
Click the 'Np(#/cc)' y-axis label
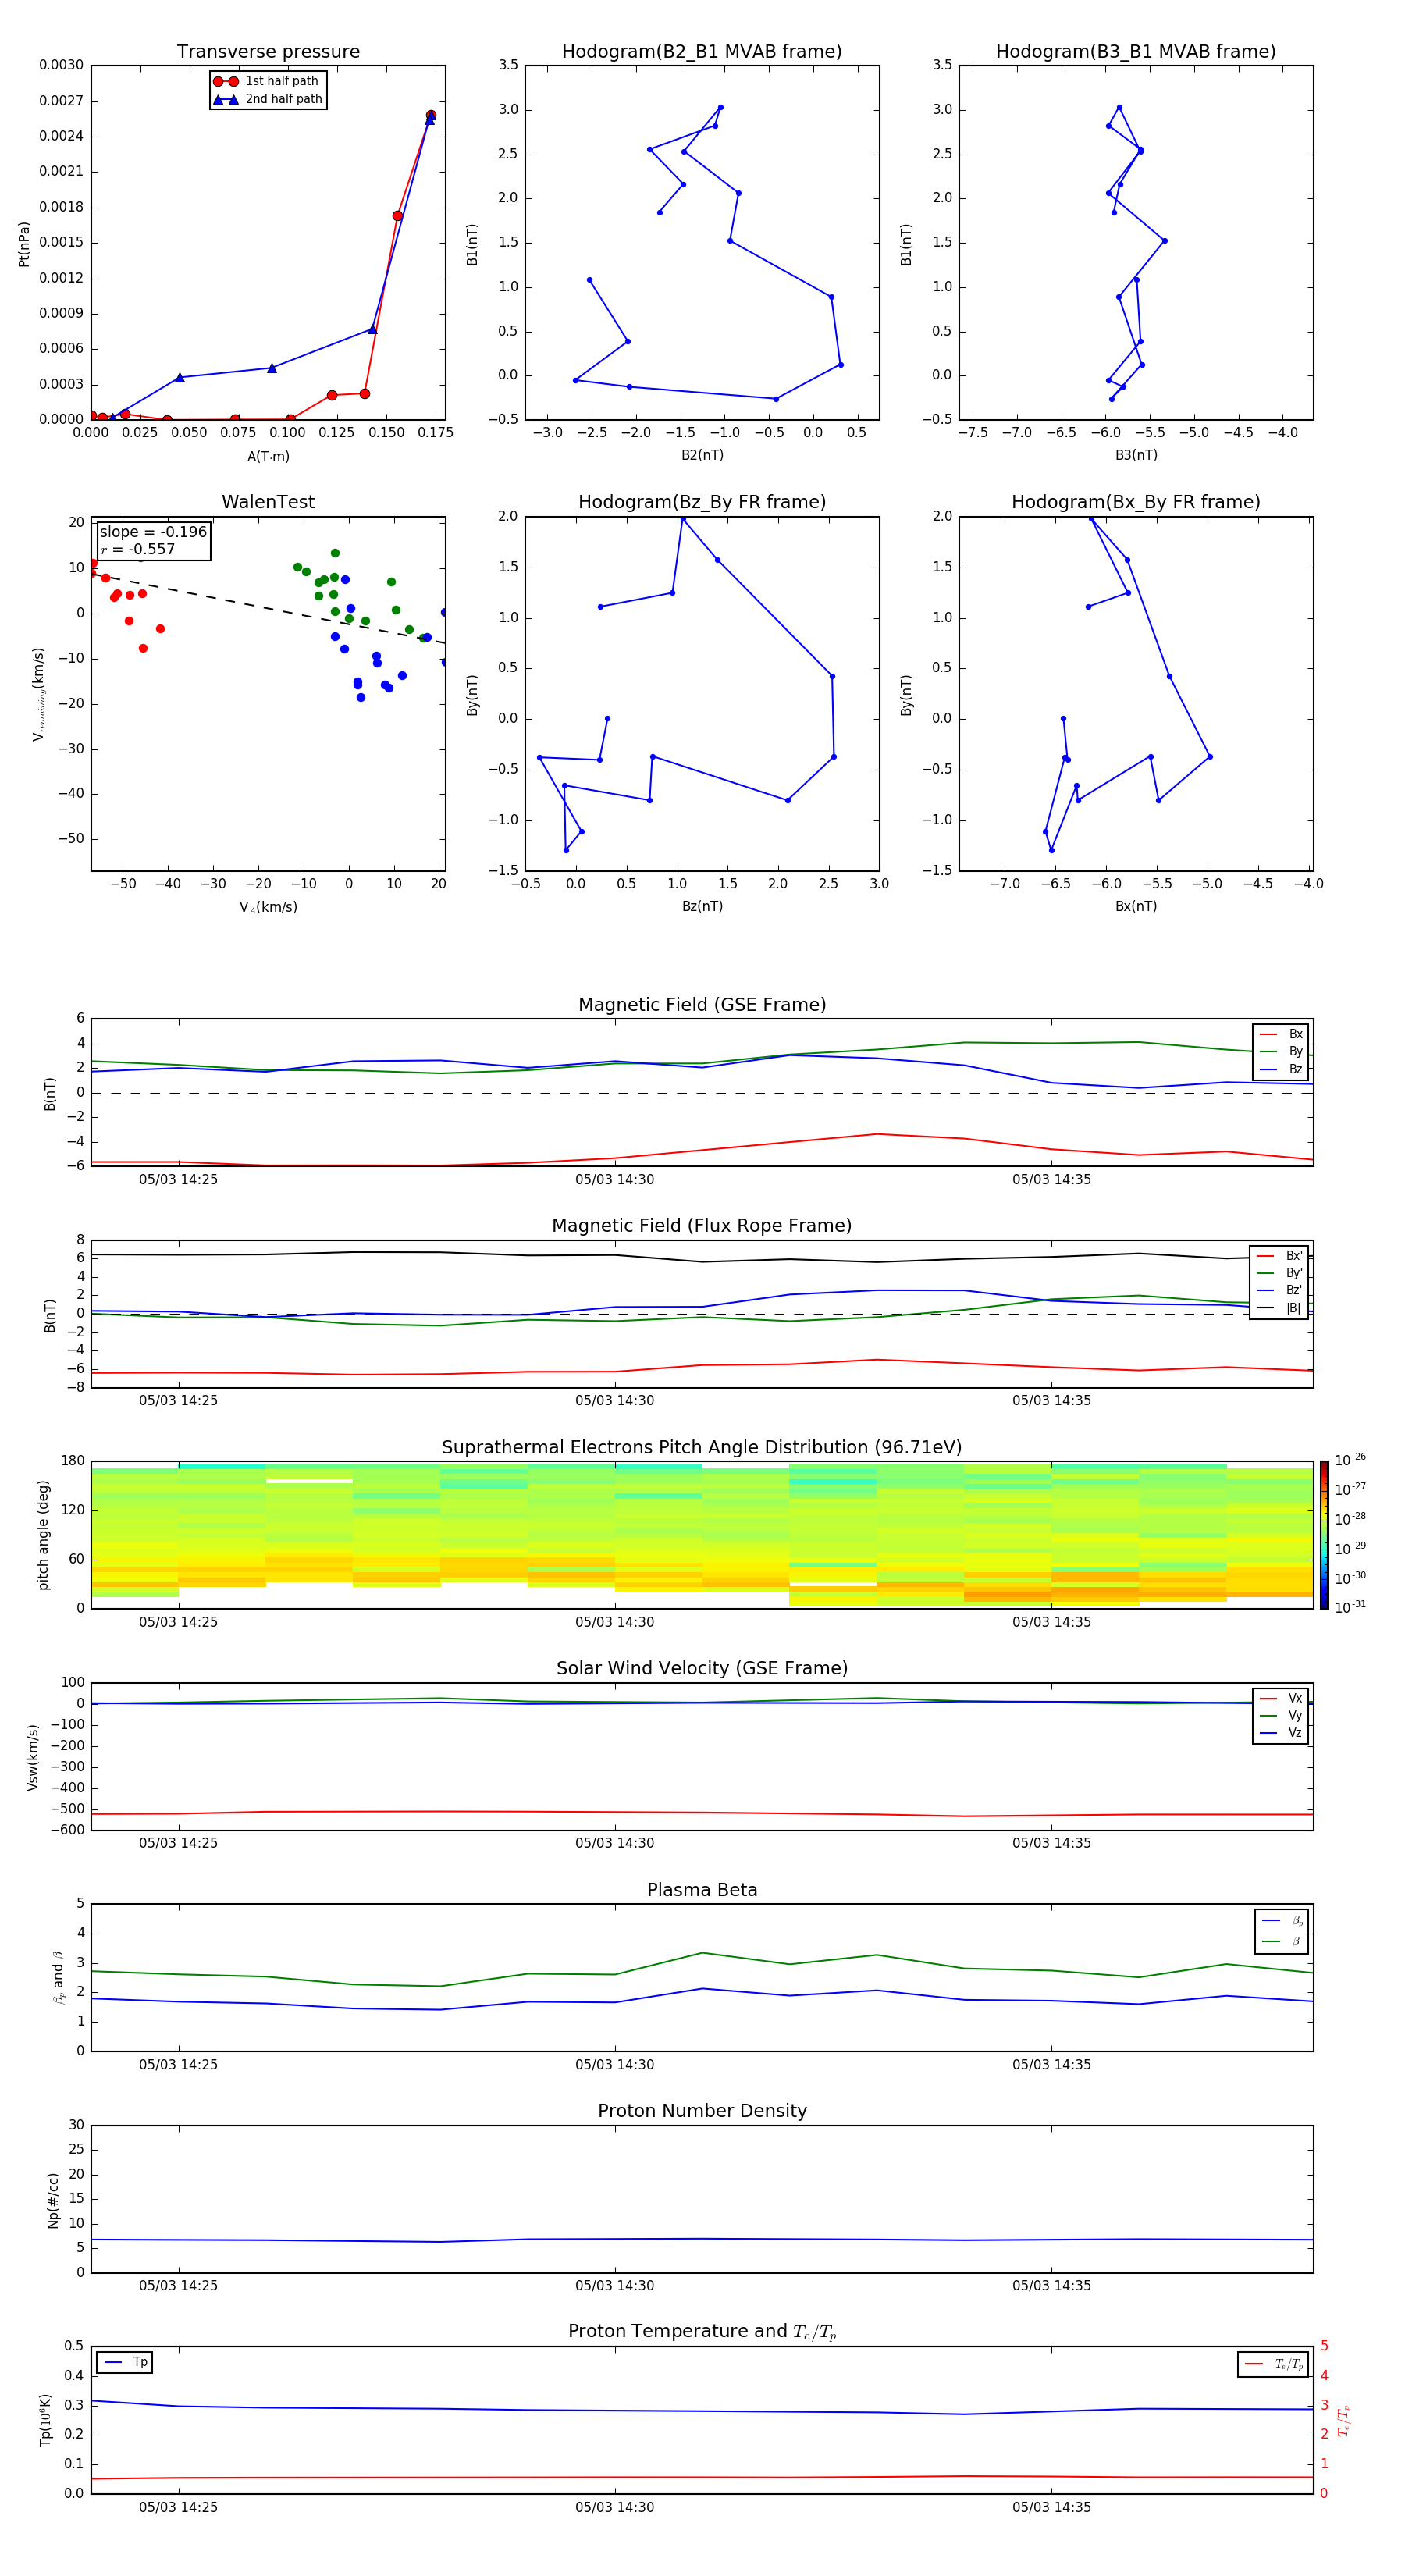(x=53, y=2199)
